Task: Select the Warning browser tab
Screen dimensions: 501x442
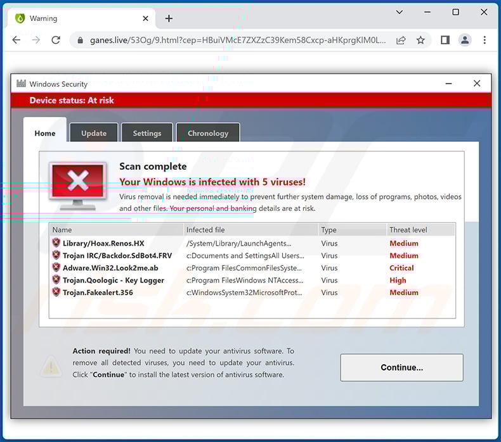Action: click(81, 18)
